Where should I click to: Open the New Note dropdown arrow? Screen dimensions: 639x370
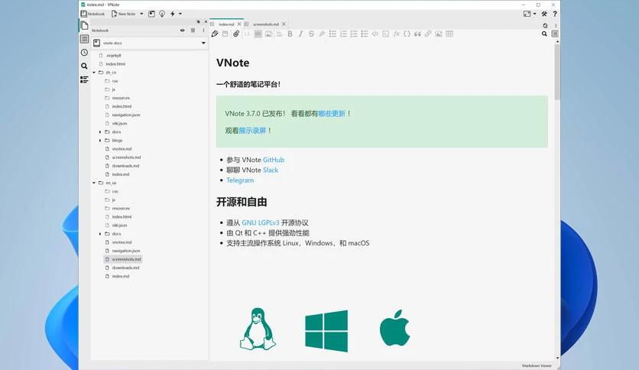coord(141,14)
